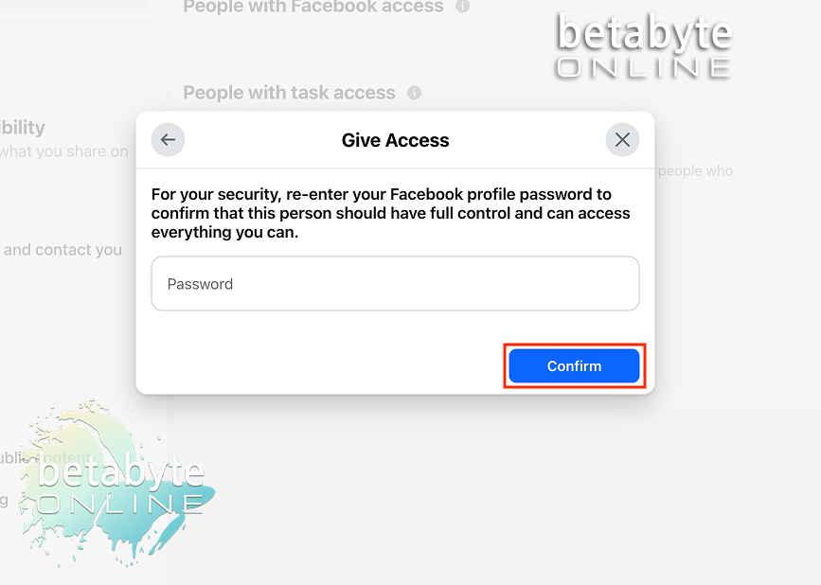Click the "people who" text behind the dialog
This screenshot has height=585, width=821.
(x=695, y=171)
